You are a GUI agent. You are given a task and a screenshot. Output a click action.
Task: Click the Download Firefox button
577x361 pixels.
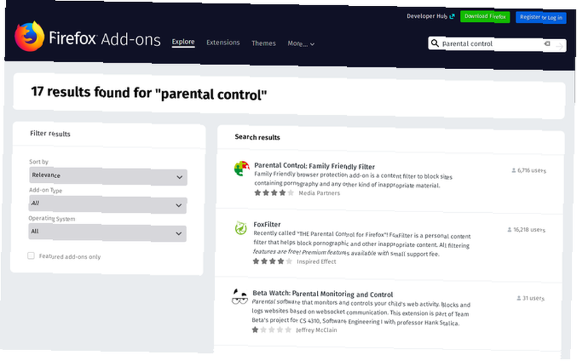click(485, 17)
